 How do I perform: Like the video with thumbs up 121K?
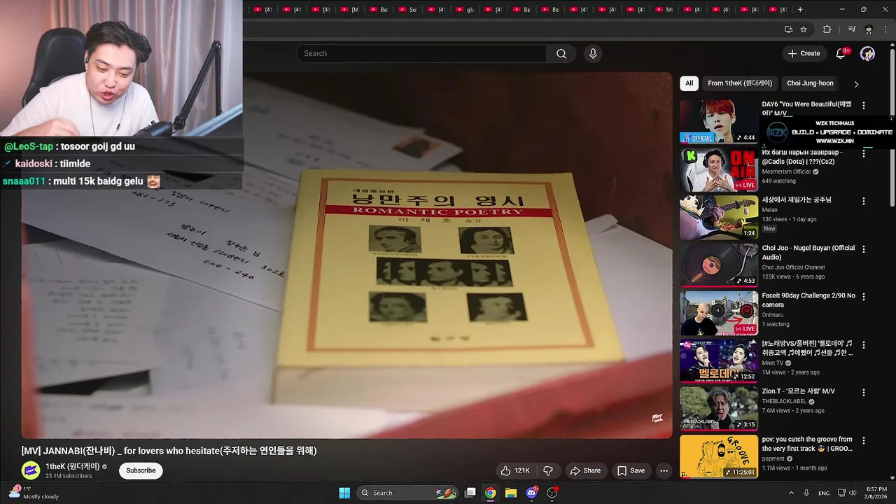(514, 470)
